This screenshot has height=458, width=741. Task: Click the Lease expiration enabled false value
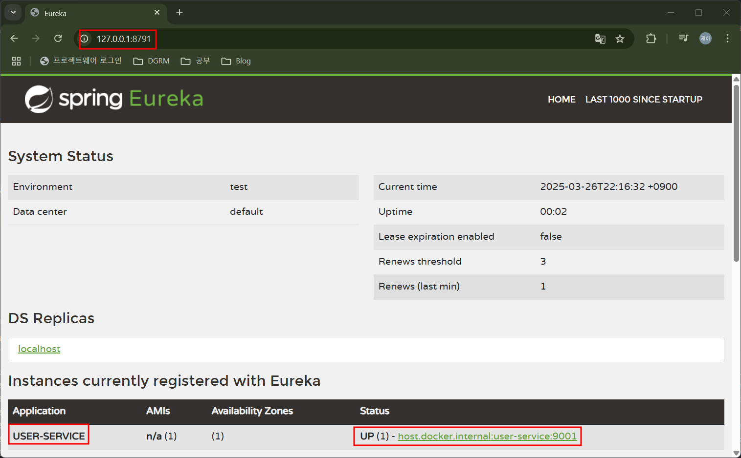tap(551, 237)
